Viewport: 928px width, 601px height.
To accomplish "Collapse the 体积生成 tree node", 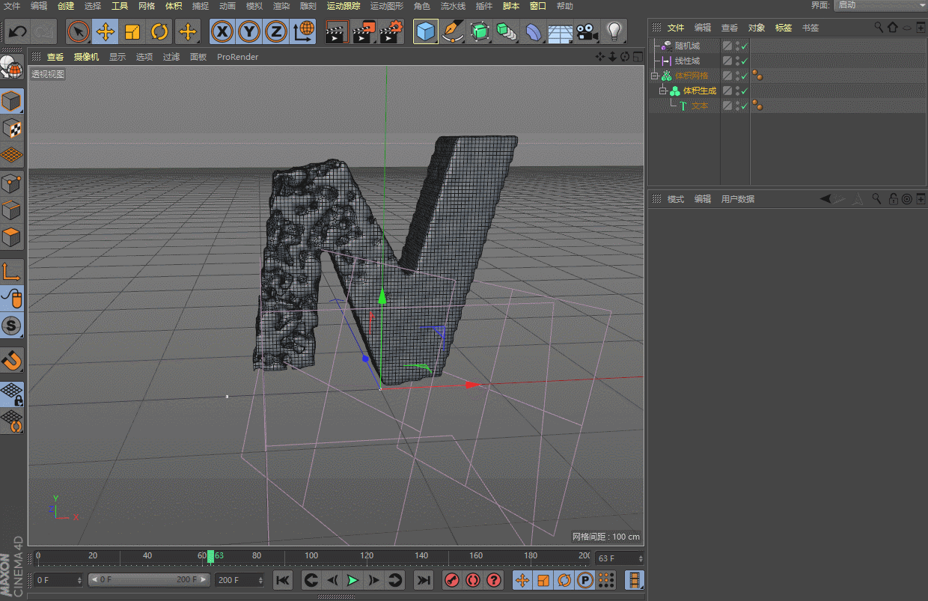I will 662,91.
